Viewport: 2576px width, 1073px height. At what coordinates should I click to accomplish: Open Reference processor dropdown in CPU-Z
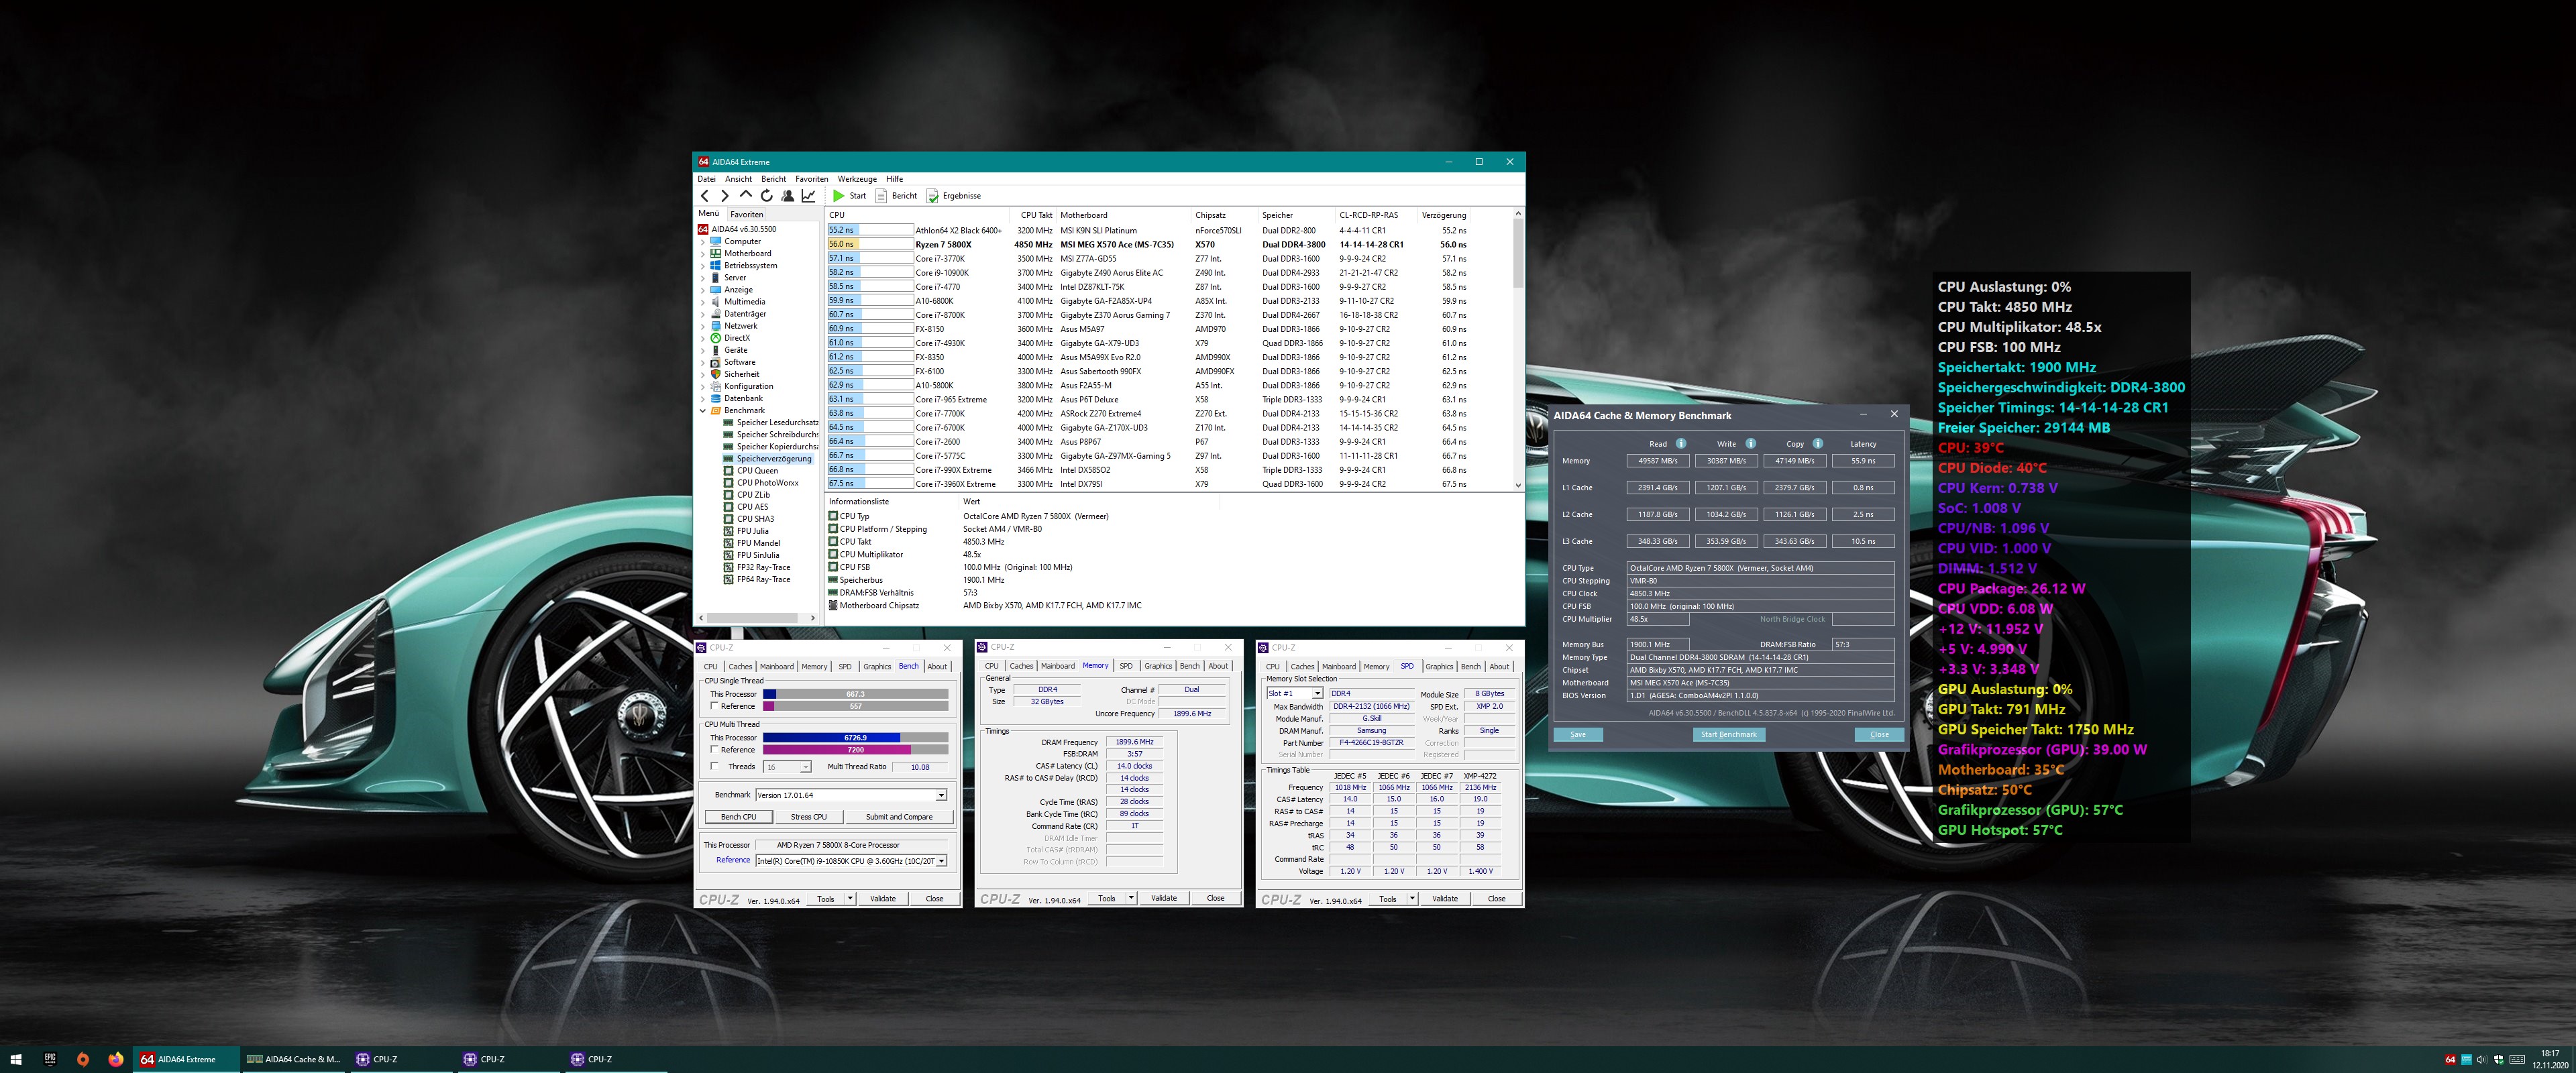[941, 861]
